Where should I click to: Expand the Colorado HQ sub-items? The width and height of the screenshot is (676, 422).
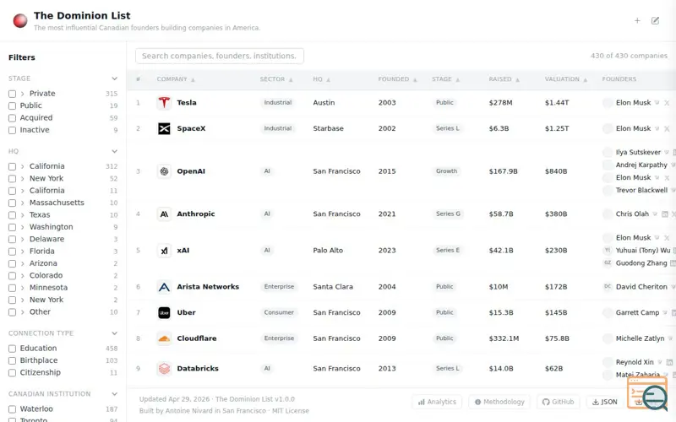click(23, 276)
